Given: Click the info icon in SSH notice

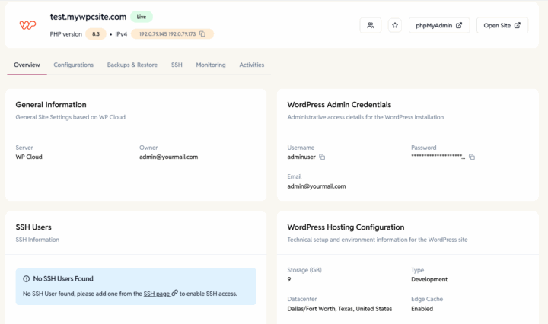Looking at the screenshot, I should pyautogui.click(x=26, y=278).
